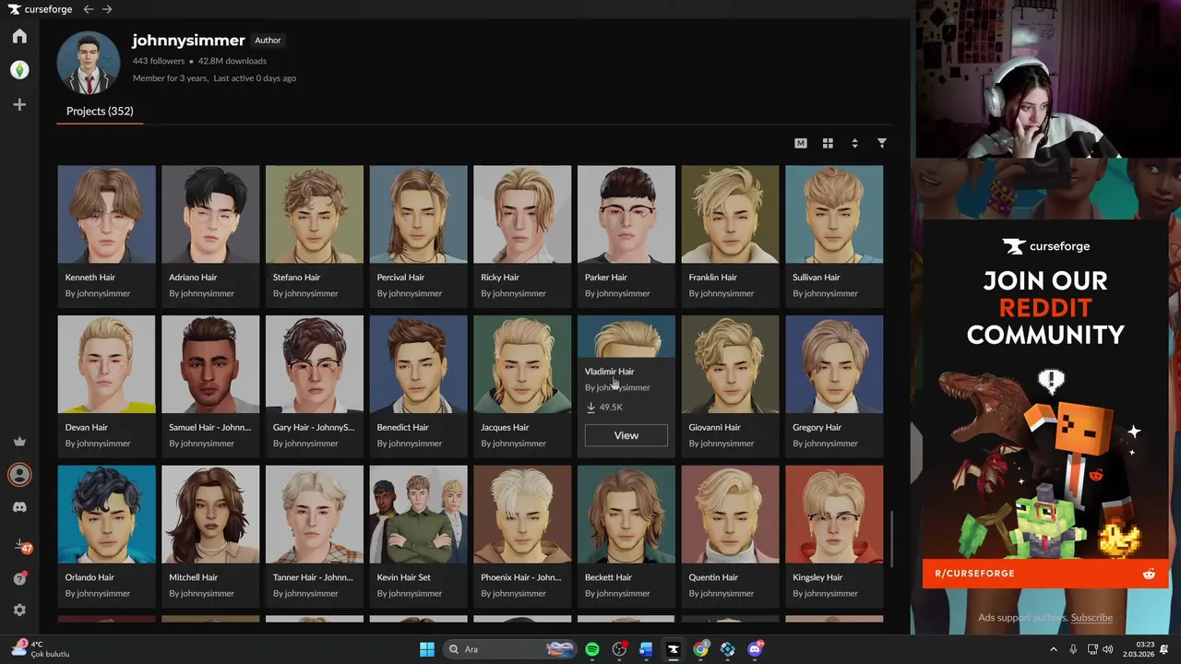Open Quentin Hair thumbnail
1181x664 pixels.
click(x=730, y=514)
